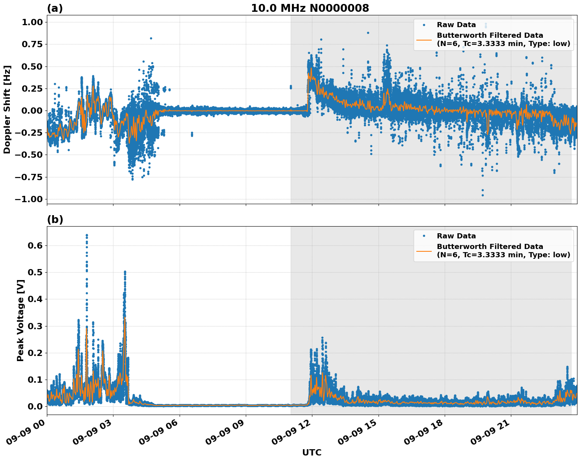Click the panel label (b)

pyautogui.click(x=55, y=219)
